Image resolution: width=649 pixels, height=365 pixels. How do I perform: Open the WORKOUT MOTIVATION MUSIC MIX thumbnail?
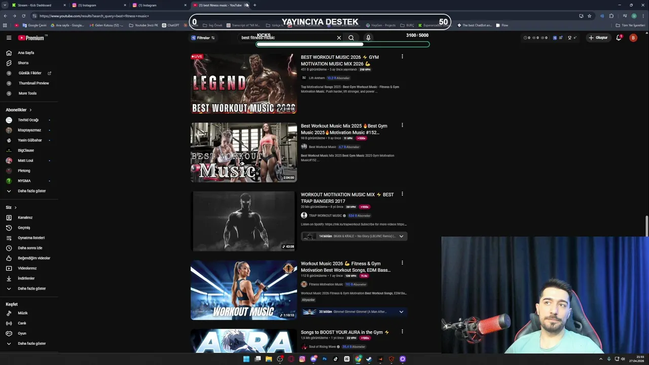(244, 221)
